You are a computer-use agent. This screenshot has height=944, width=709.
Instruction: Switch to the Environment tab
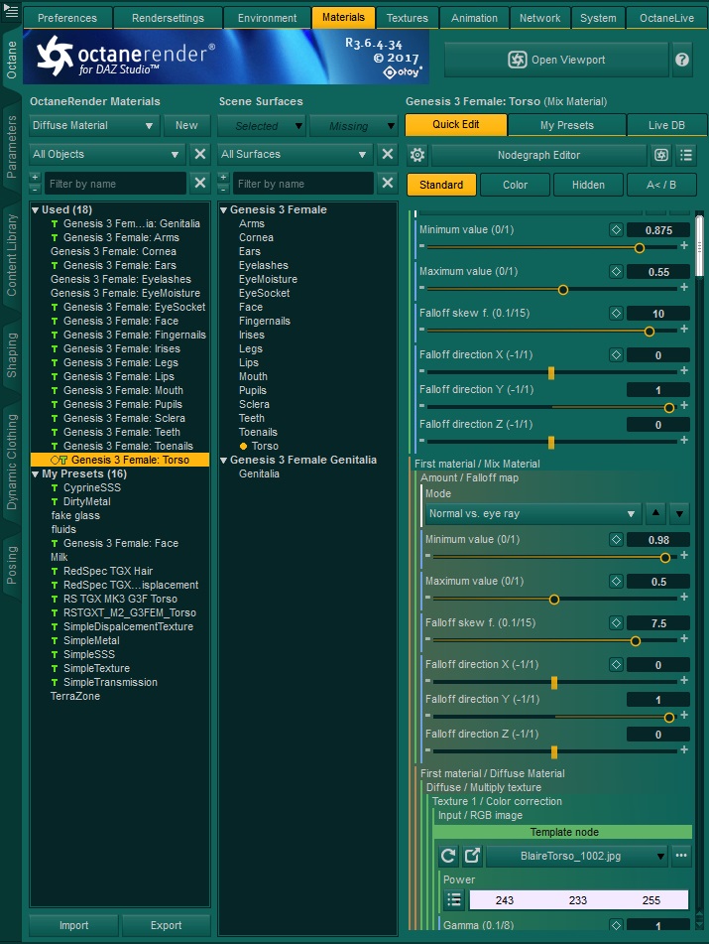coord(267,18)
